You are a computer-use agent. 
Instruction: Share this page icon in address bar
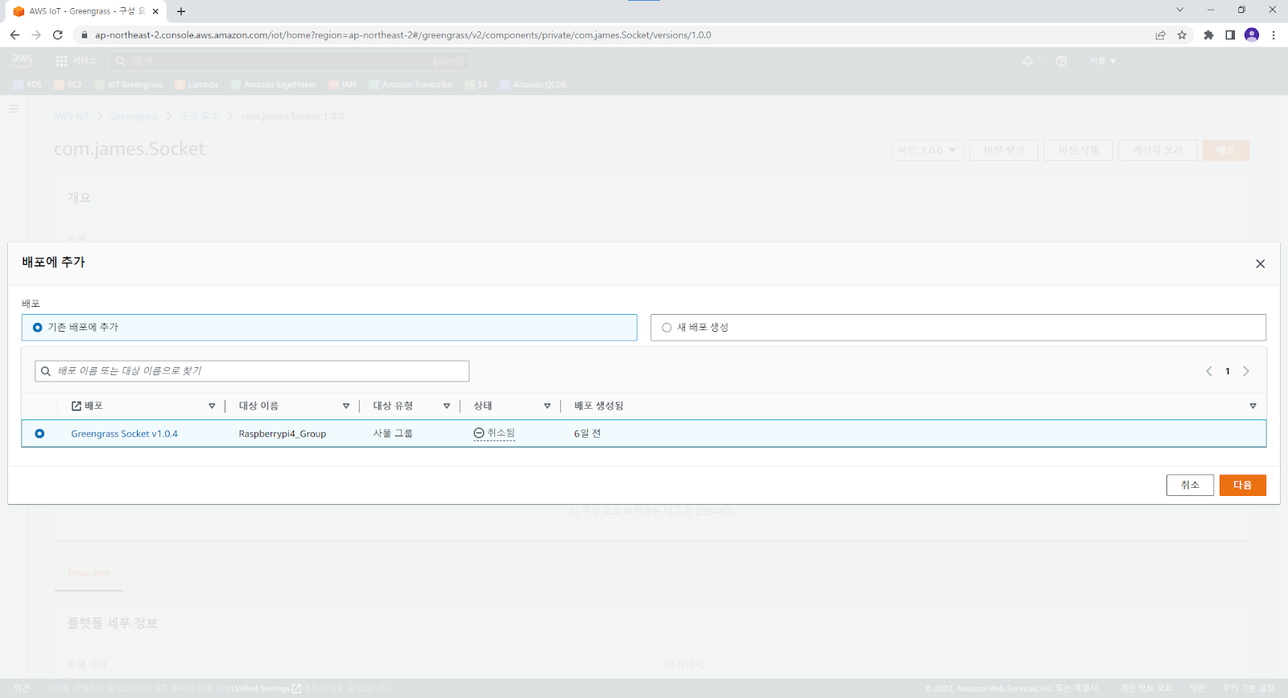click(1160, 35)
